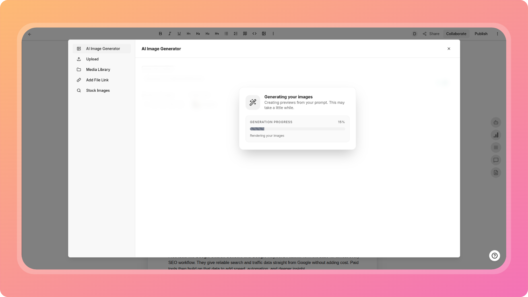The image size is (528, 297).
Task: Click the outline lines icon in right sidebar
Action: (496, 148)
